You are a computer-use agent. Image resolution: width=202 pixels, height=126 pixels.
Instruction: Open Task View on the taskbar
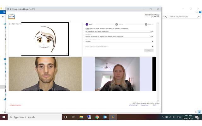[73, 117]
